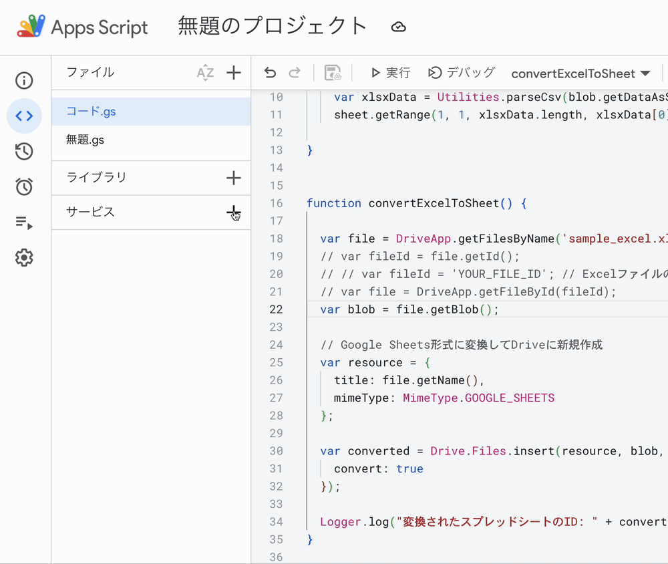Open project settings gear icon
This screenshot has height=564, width=668.
point(24,257)
